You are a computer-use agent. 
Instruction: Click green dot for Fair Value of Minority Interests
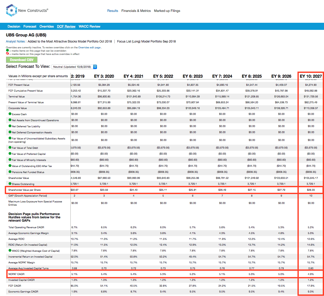(x=10, y=160)
